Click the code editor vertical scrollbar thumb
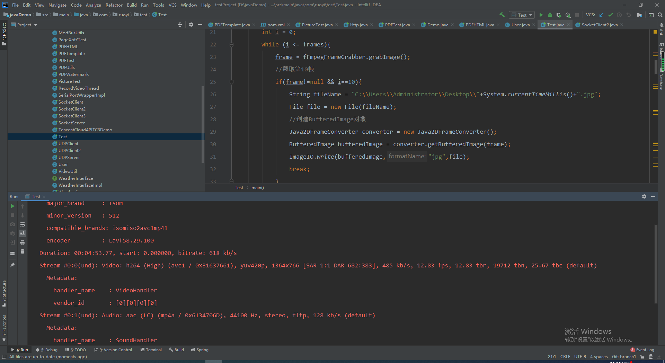Screen dimensions: 665x363 (656, 67)
